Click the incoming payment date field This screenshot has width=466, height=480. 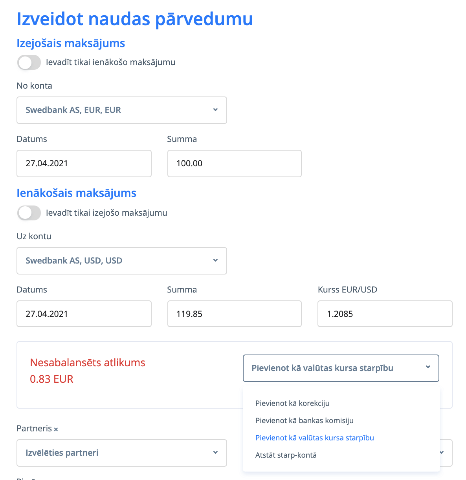84,314
